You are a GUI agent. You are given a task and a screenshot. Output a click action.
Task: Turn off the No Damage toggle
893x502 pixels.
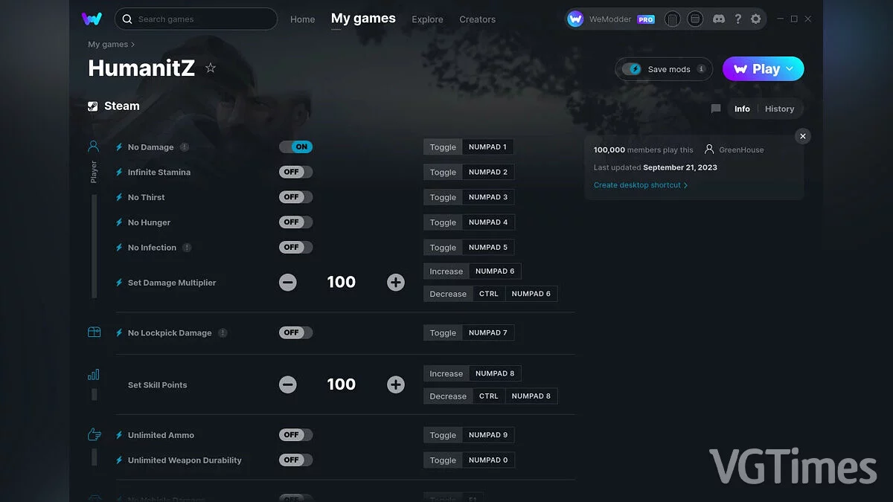pyautogui.click(x=296, y=147)
